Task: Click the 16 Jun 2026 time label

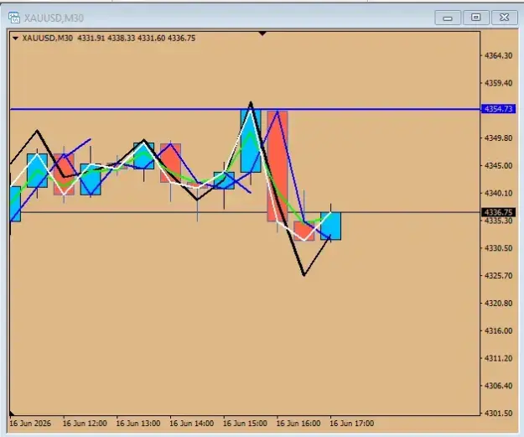Action: pyautogui.click(x=30, y=424)
